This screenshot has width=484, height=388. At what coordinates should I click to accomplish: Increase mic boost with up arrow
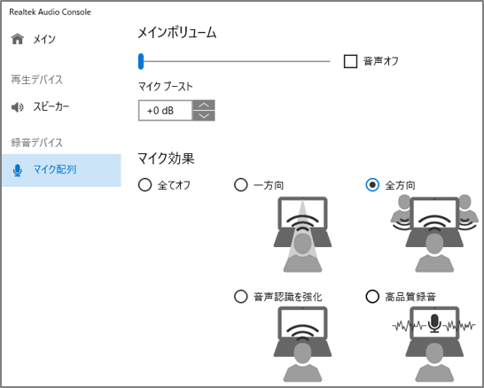204,105
